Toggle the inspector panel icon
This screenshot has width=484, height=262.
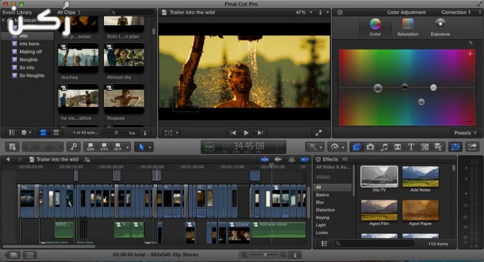[x=455, y=147]
